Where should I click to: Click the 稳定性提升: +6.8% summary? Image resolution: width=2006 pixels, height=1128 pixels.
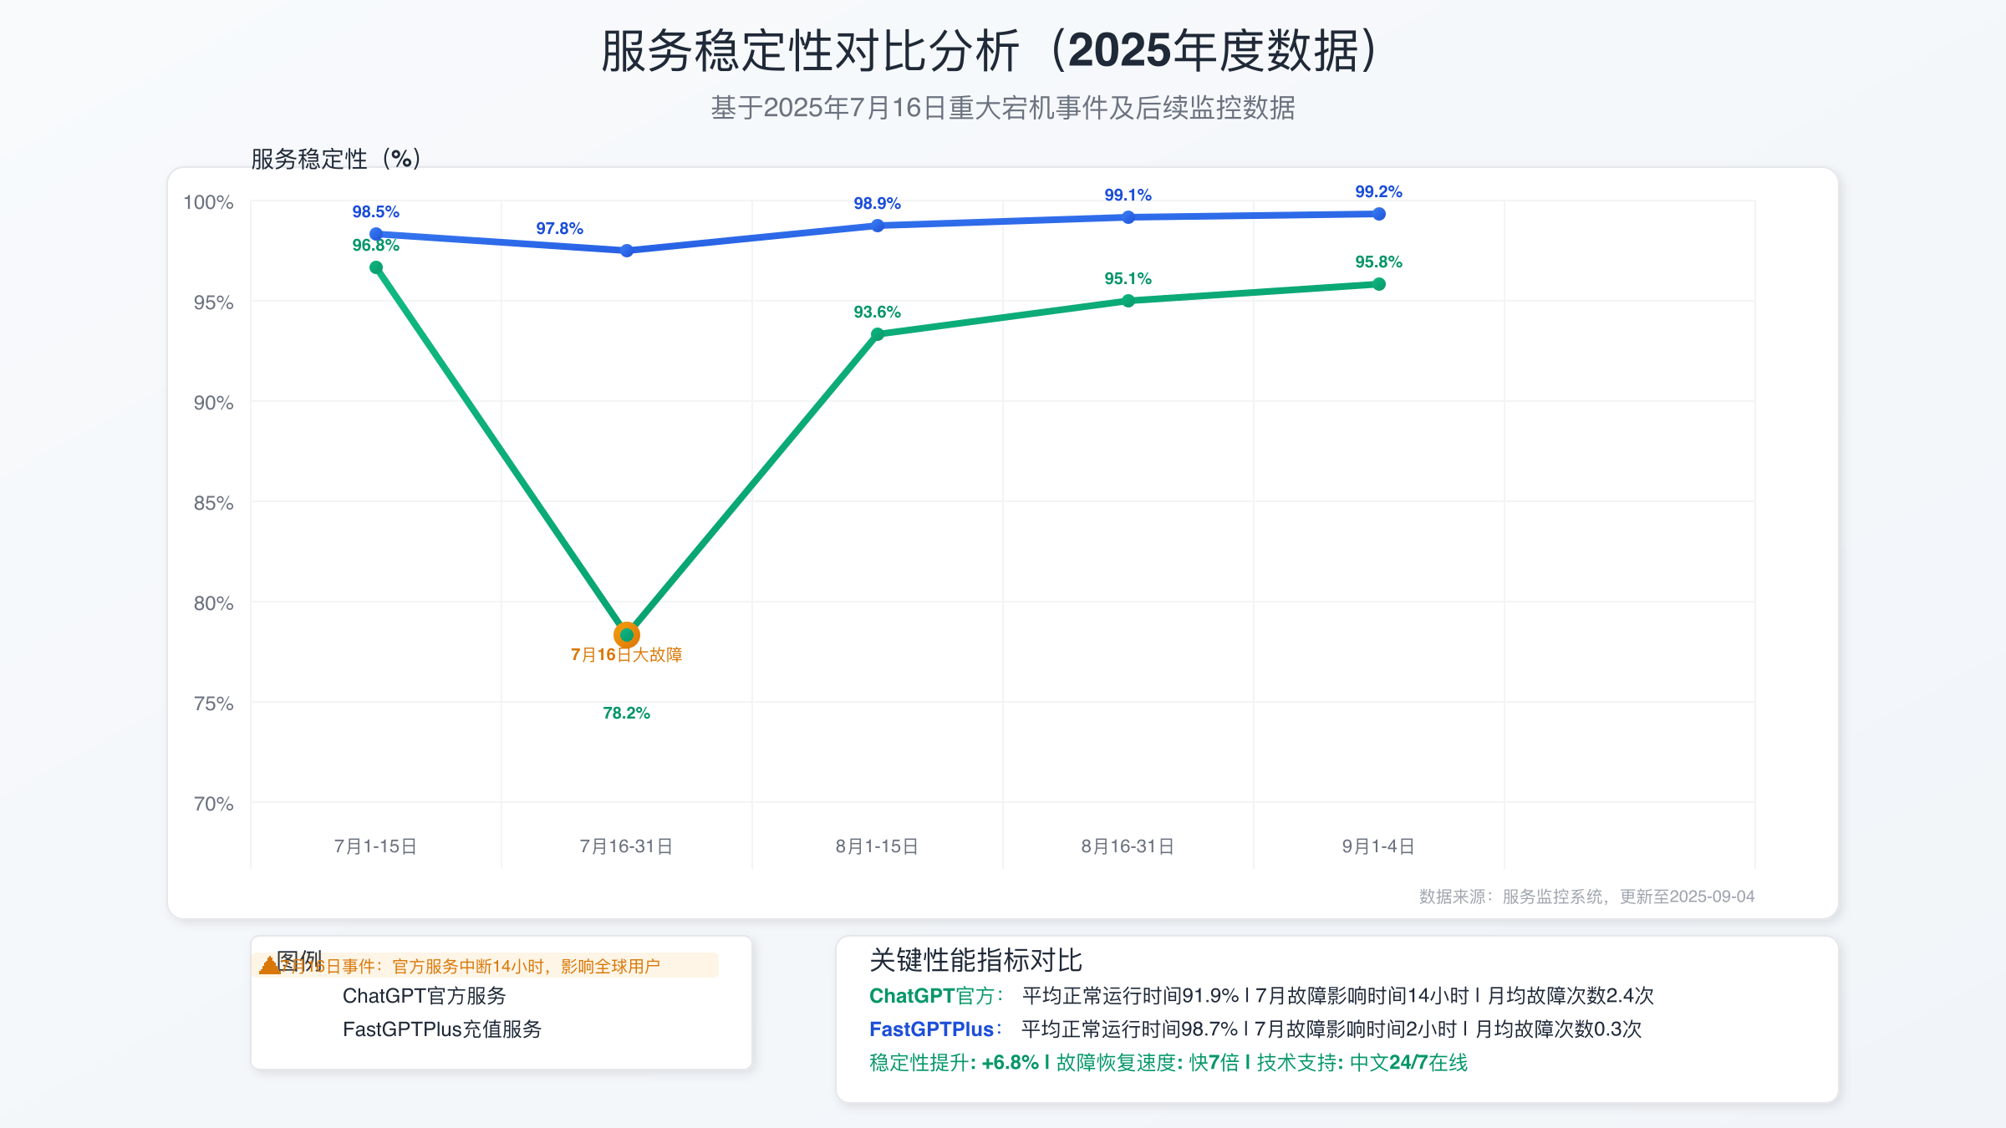pyautogui.click(x=954, y=1063)
